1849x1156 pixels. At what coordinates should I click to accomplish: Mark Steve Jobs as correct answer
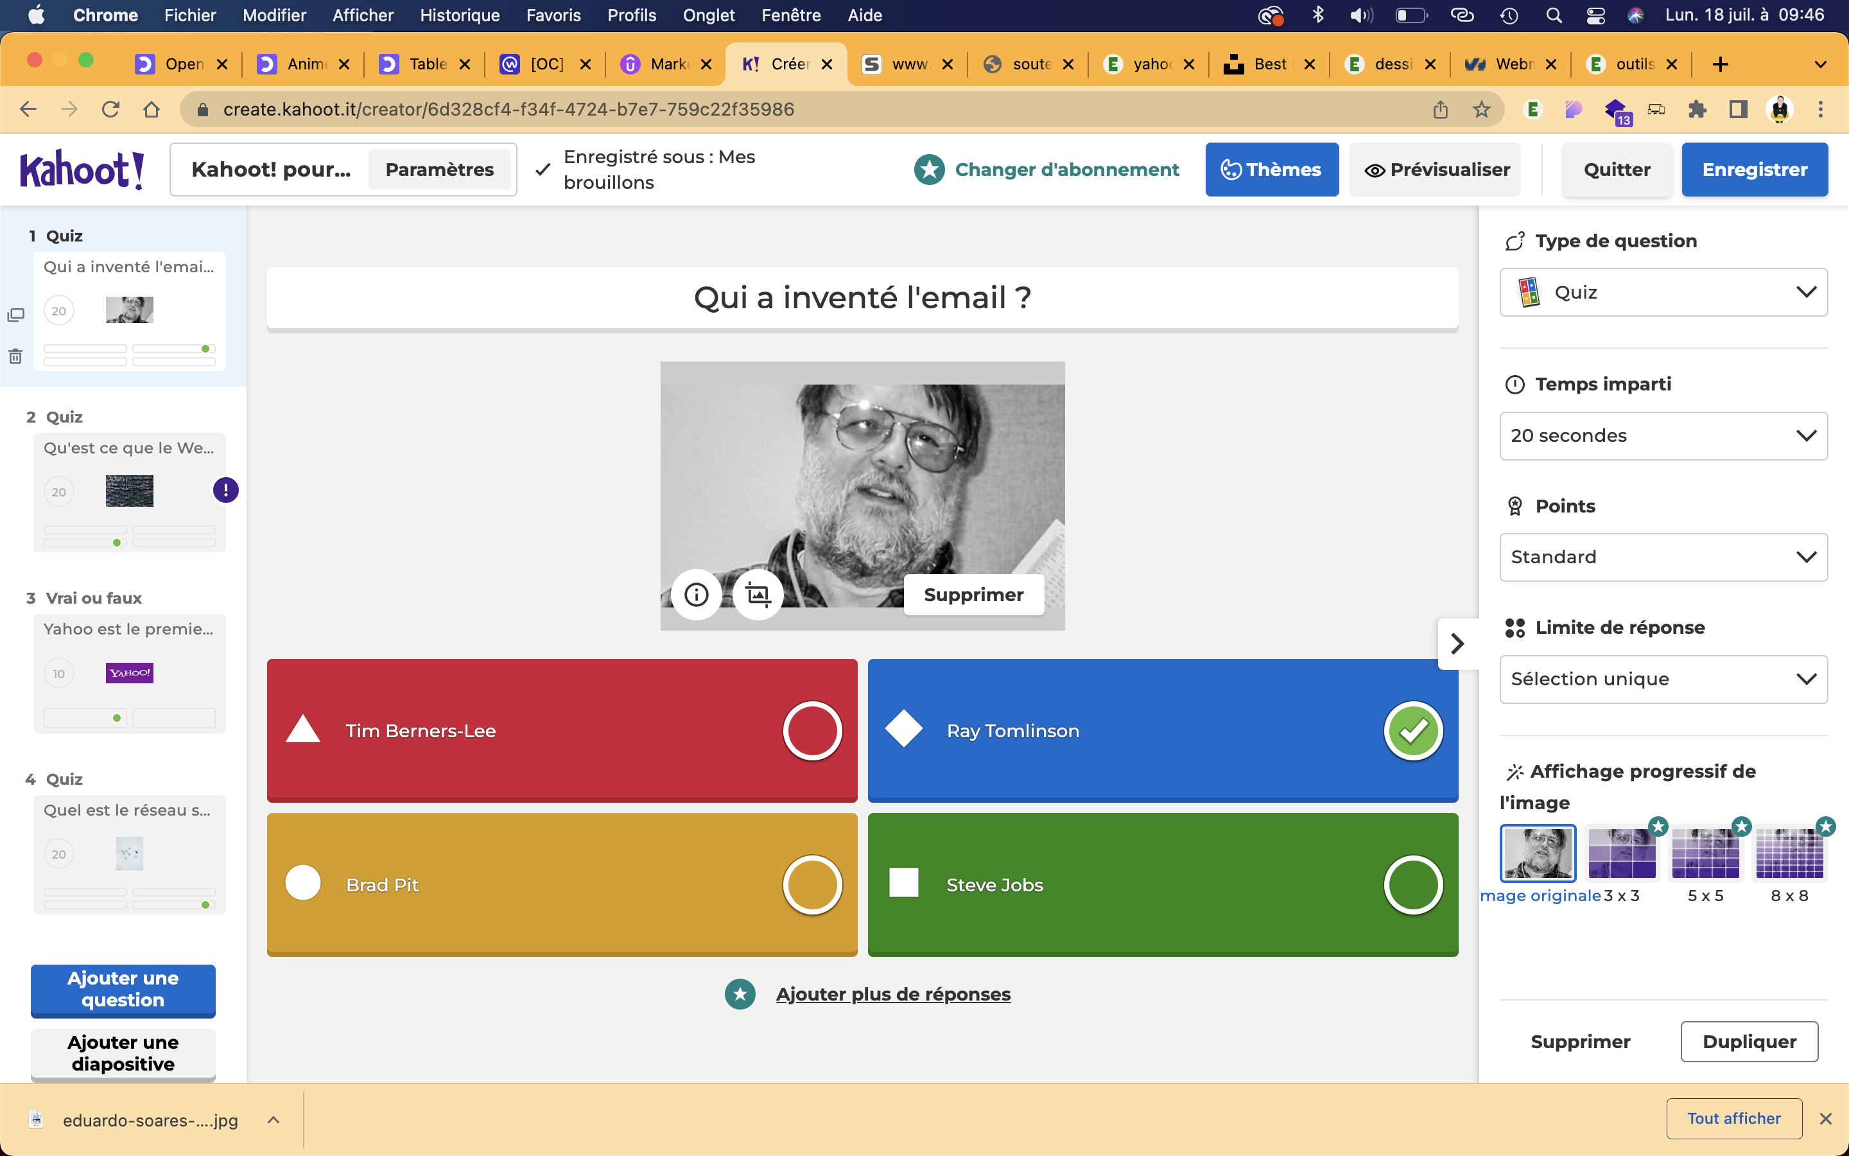[1412, 884]
